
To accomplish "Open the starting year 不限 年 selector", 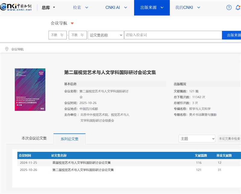I will [57, 35].
